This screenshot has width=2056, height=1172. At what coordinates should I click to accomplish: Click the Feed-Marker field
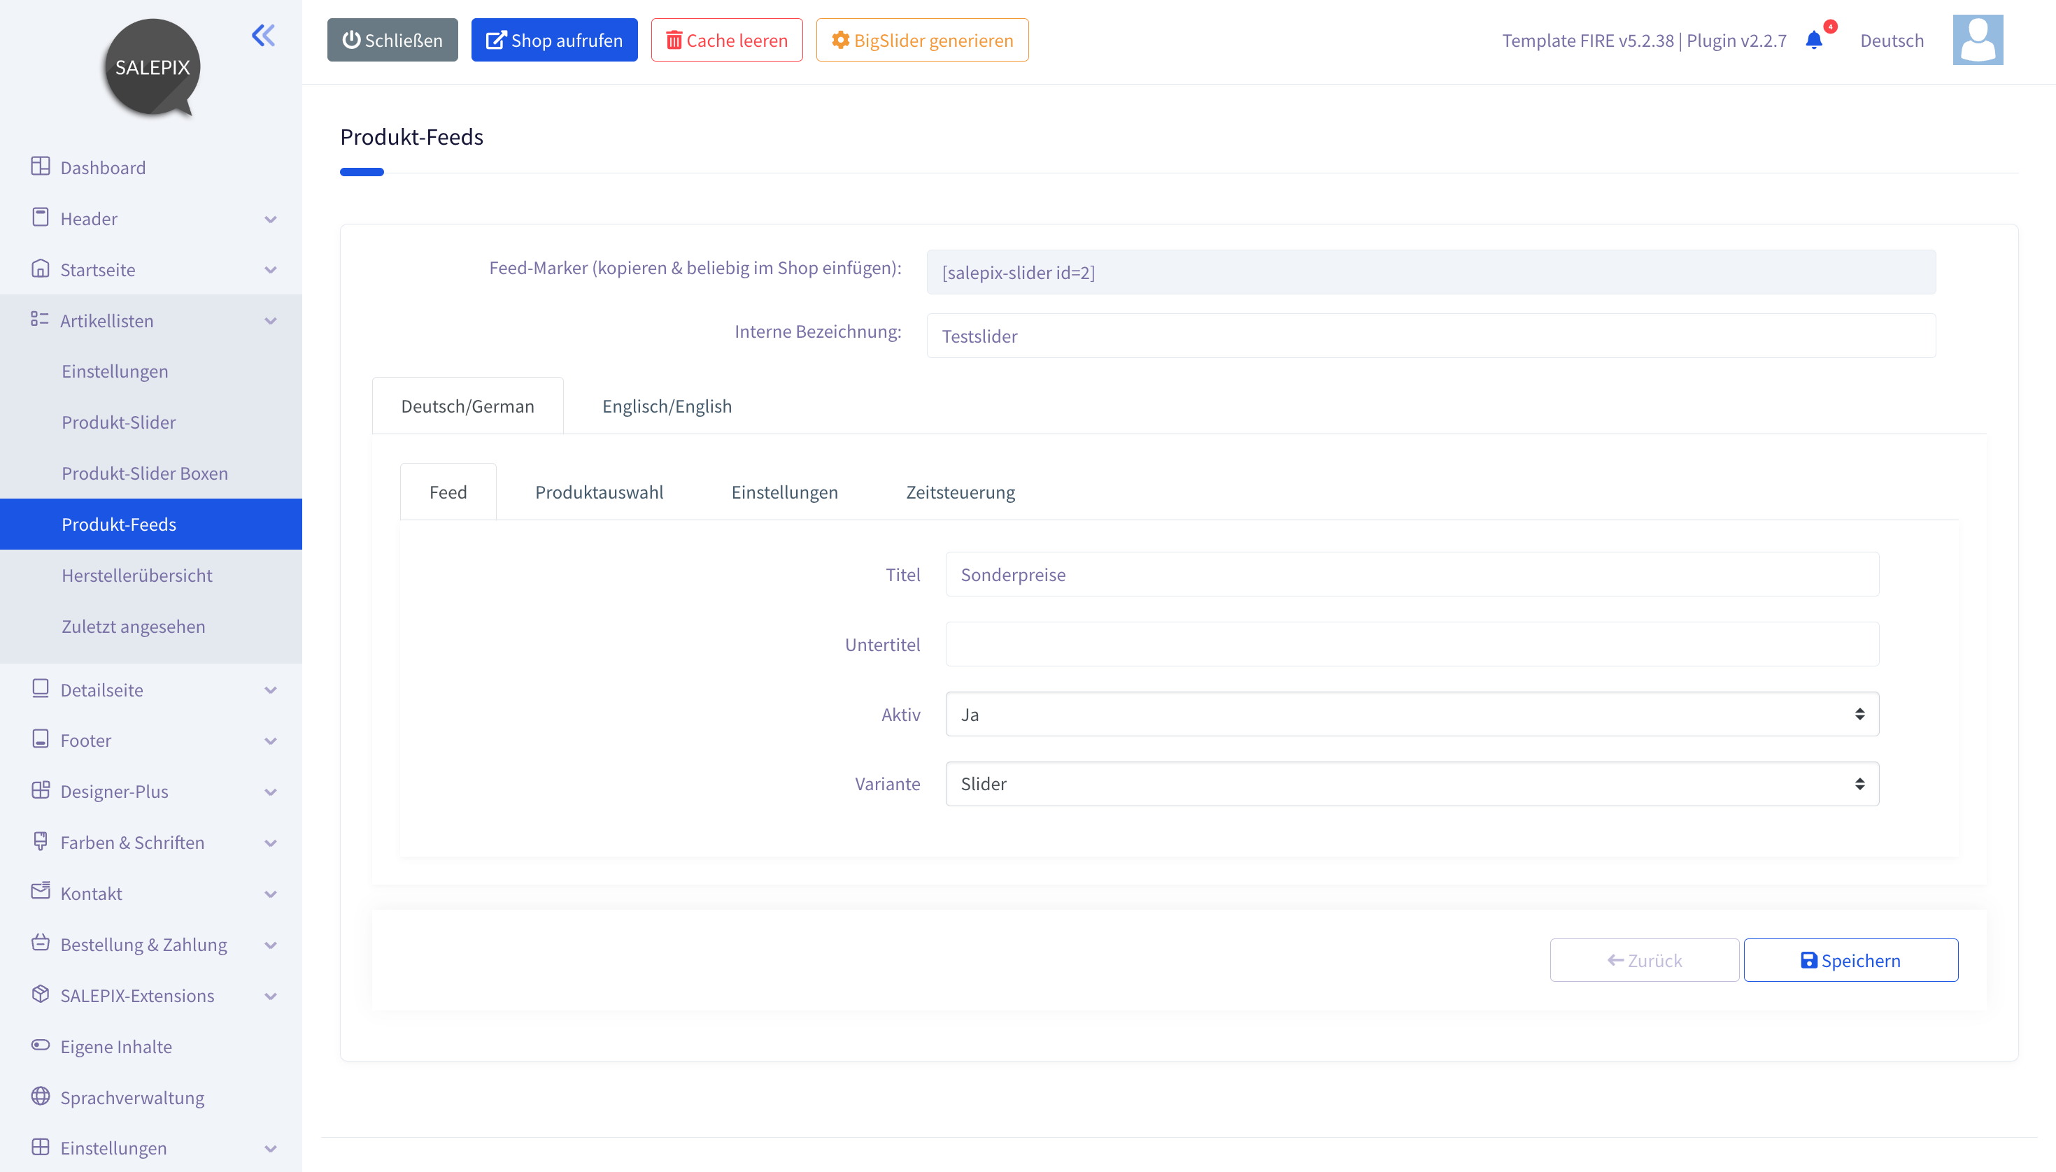[x=1431, y=272]
